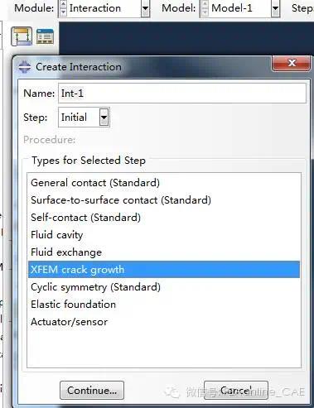
Task: Choose Fluid exchange from the list
Action: [164, 252]
